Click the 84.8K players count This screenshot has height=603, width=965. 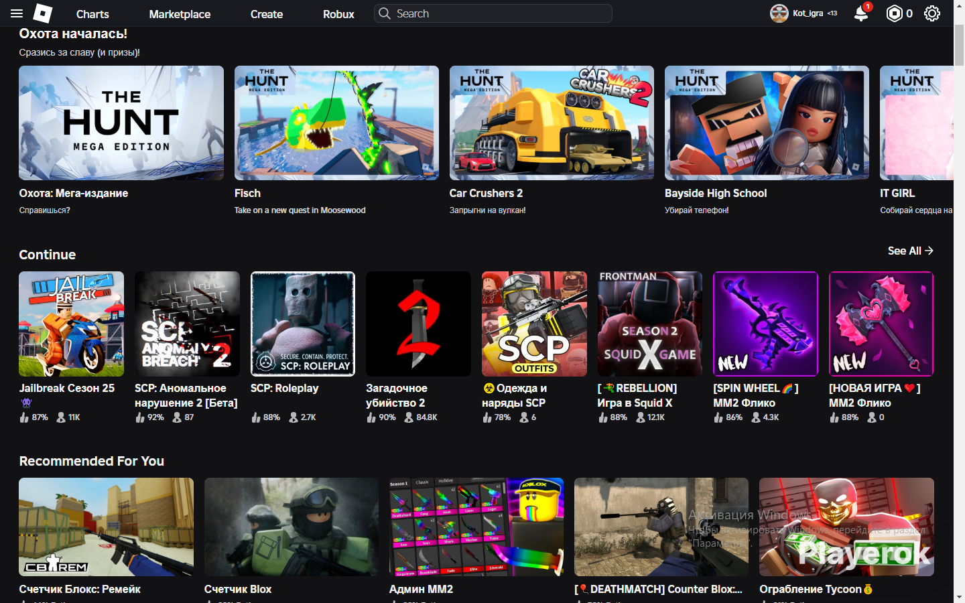pos(427,417)
